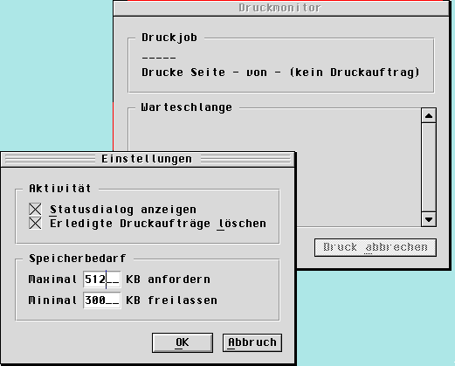Image resolution: width=455 pixels, height=366 pixels.
Task: Click the Einstellungen title bar
Action: [x=148, y=159]
